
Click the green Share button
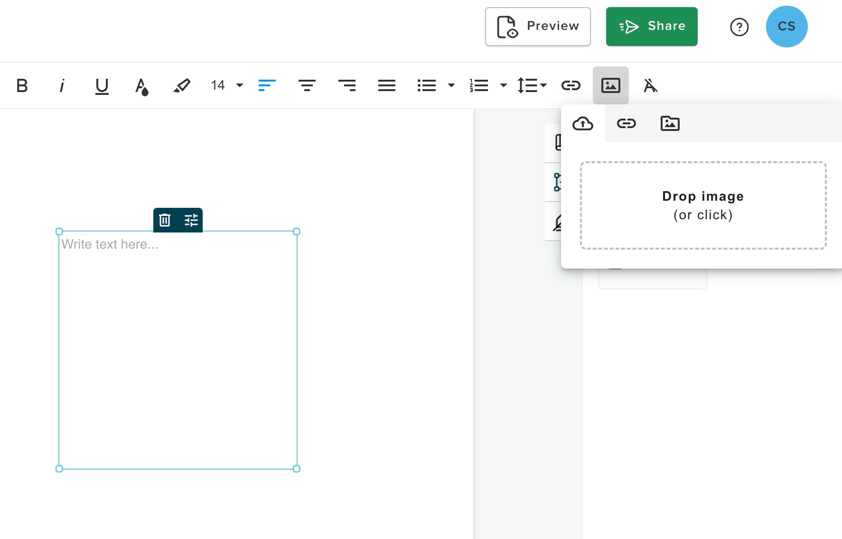[x=652, y=27]
